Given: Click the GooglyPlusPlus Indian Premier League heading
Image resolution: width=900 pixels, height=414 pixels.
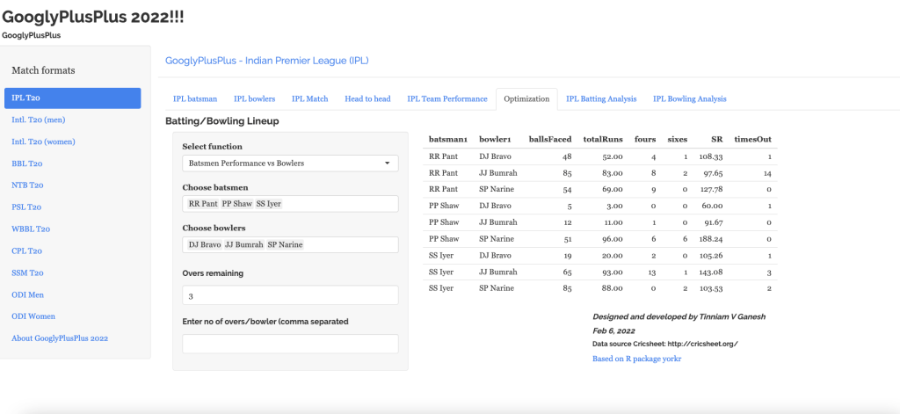Looking at the screenshot, I should pos(266,61).
